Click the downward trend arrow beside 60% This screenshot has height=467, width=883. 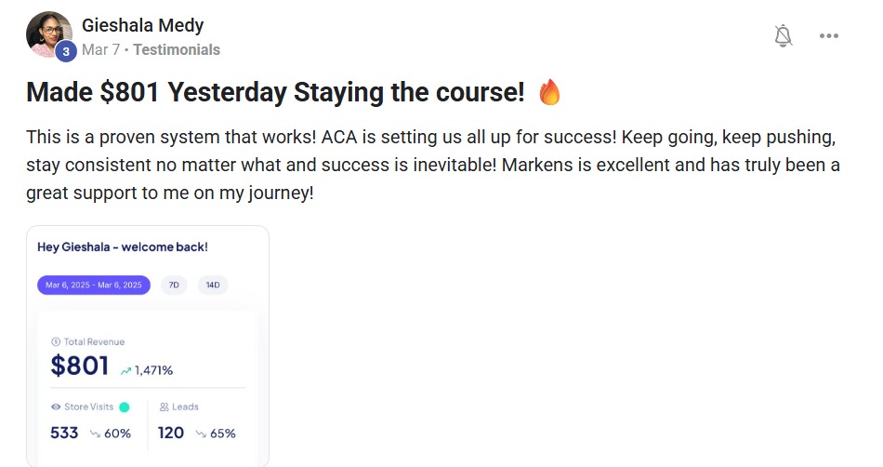pyautogui.click(x=95, y=434)
